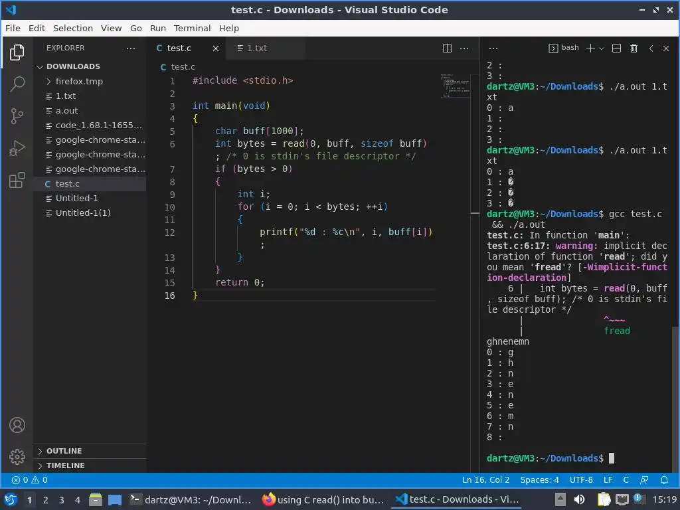Switch to workspace 3 in taskbar
Viewport: 680px width, 510px height.
(62, 500)
